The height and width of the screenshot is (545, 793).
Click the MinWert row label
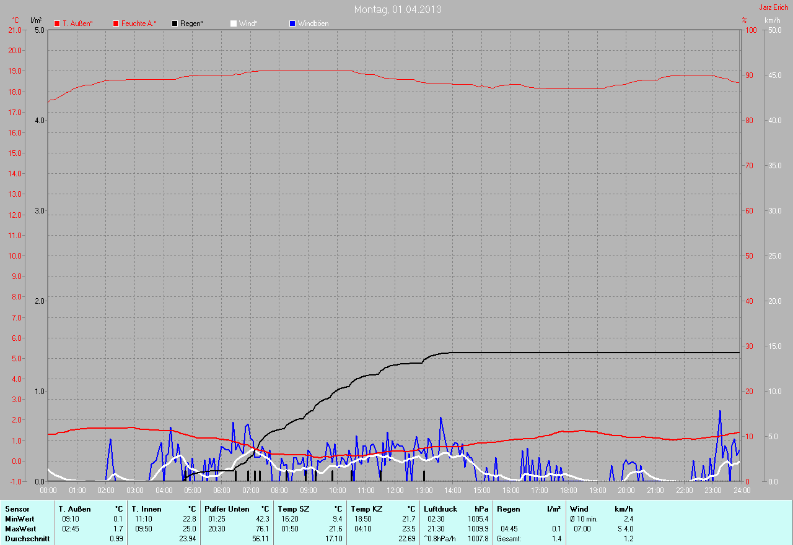pyautogui.click(x=20, y=519)
